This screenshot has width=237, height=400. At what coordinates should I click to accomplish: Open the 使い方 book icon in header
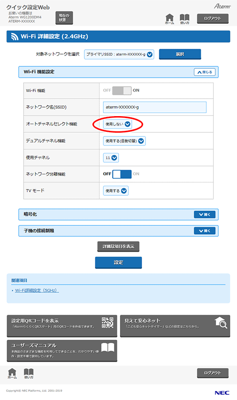(184, 19)
